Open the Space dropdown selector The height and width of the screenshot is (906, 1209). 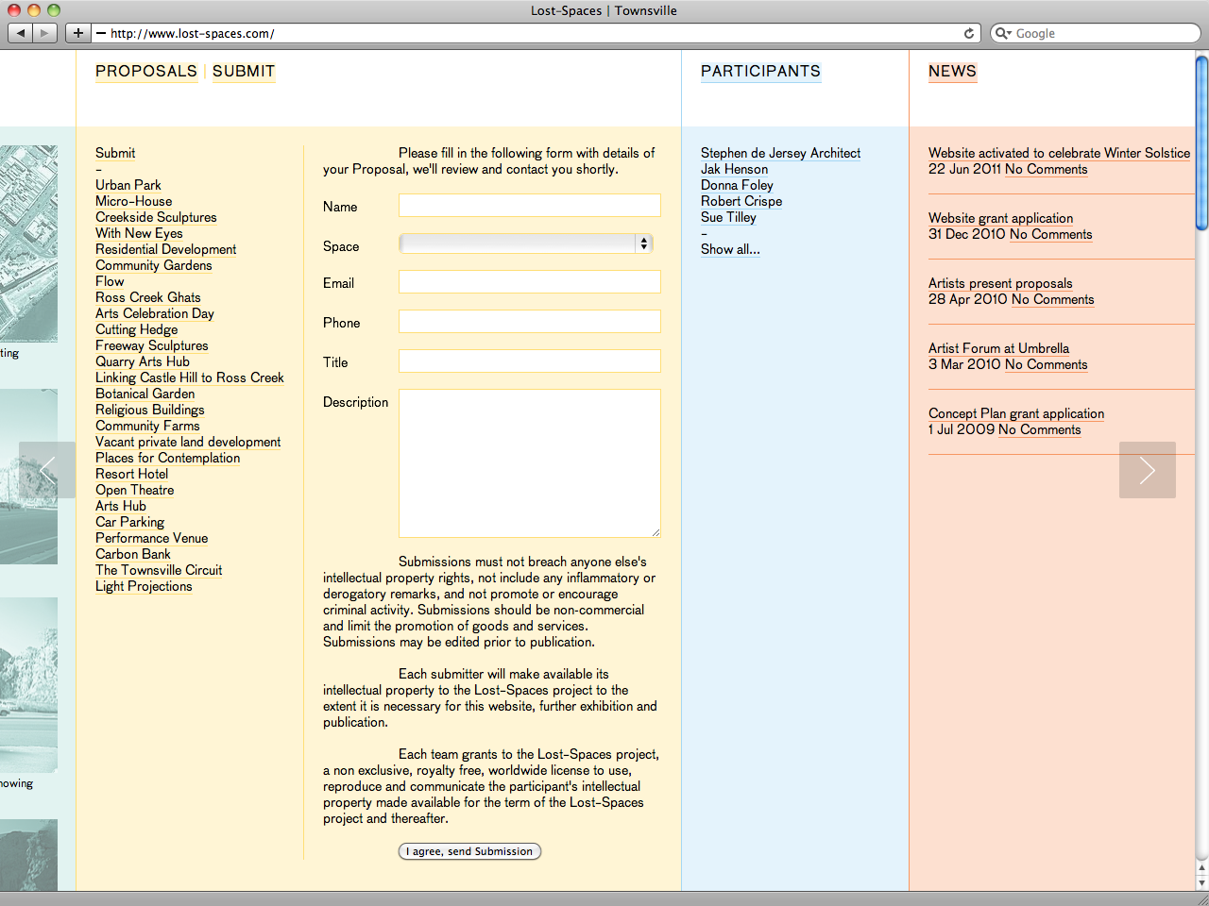[x=526, y=243]
